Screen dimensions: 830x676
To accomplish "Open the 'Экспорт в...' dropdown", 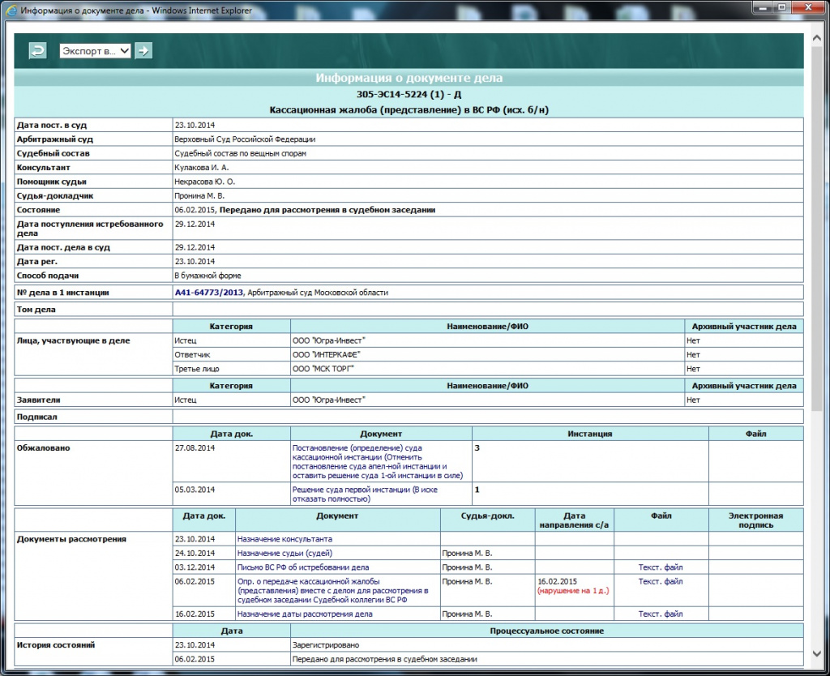I will tap(96, 51).
